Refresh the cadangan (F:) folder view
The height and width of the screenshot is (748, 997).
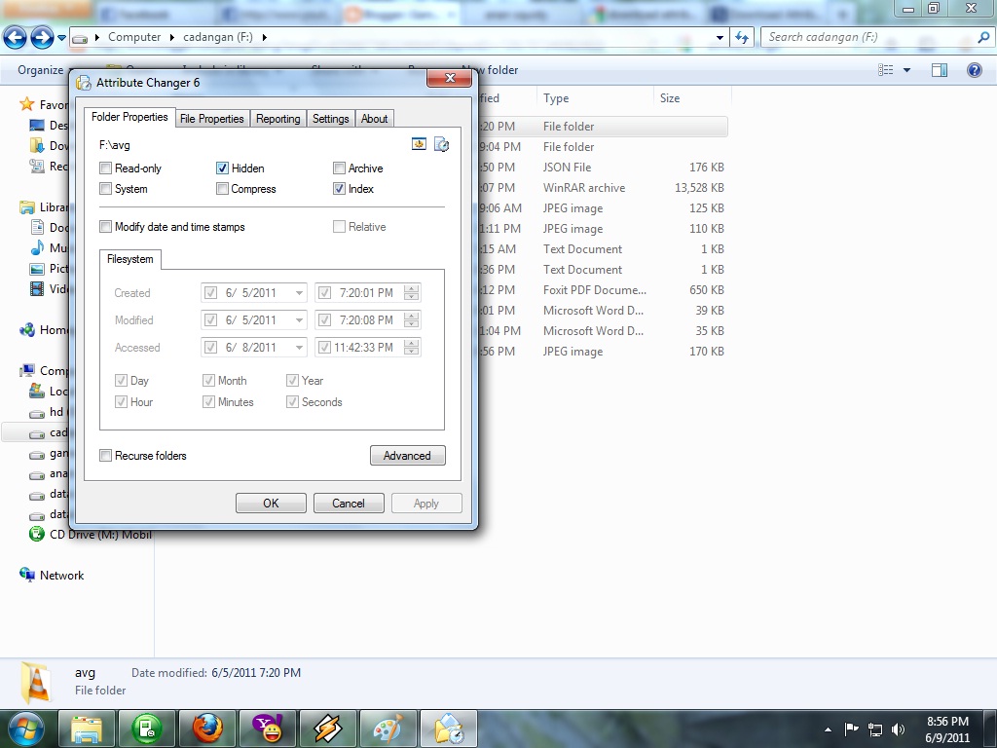[741, 38]
